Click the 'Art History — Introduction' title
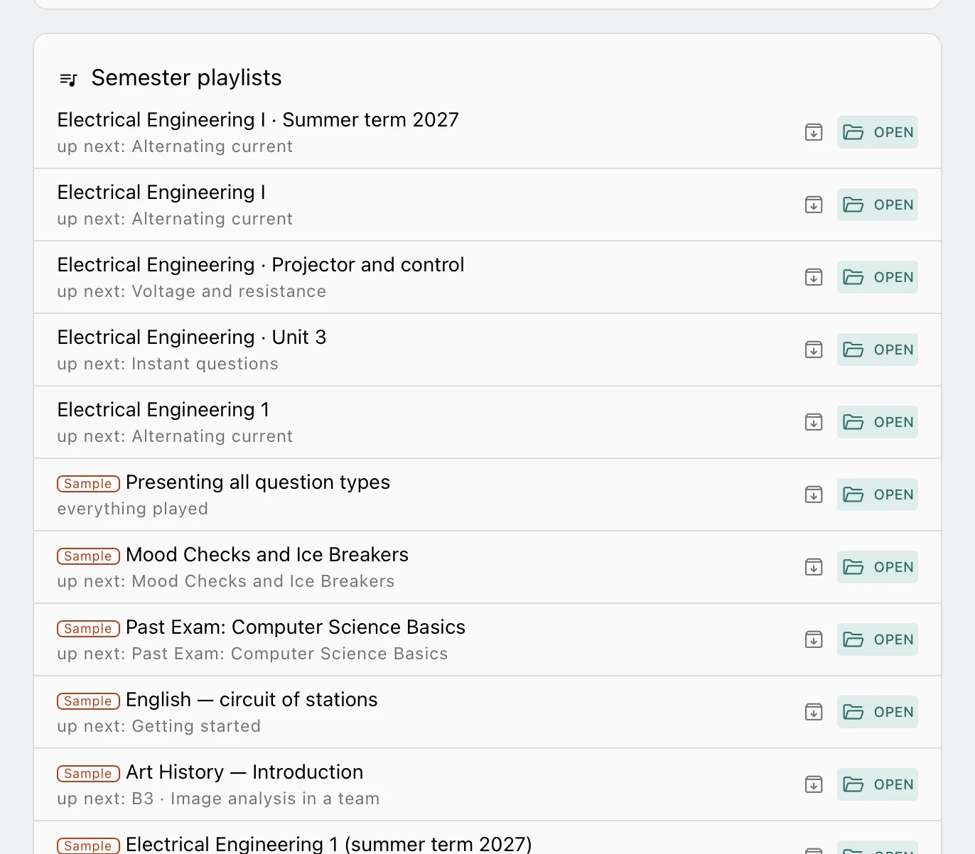Viewport: 975px width, 854px height. (244, 772)
